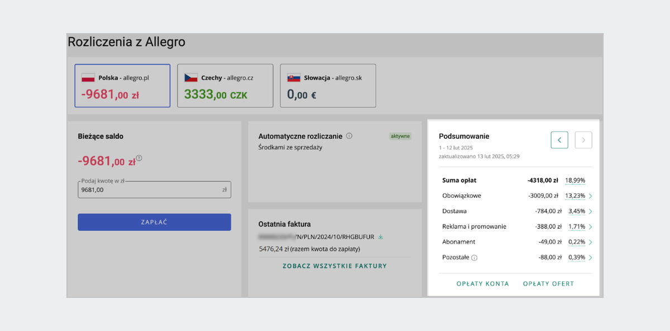670x331 pixels.
Task: Select the Słowacja allegro.sk balance card
Action: coord(328,85)
